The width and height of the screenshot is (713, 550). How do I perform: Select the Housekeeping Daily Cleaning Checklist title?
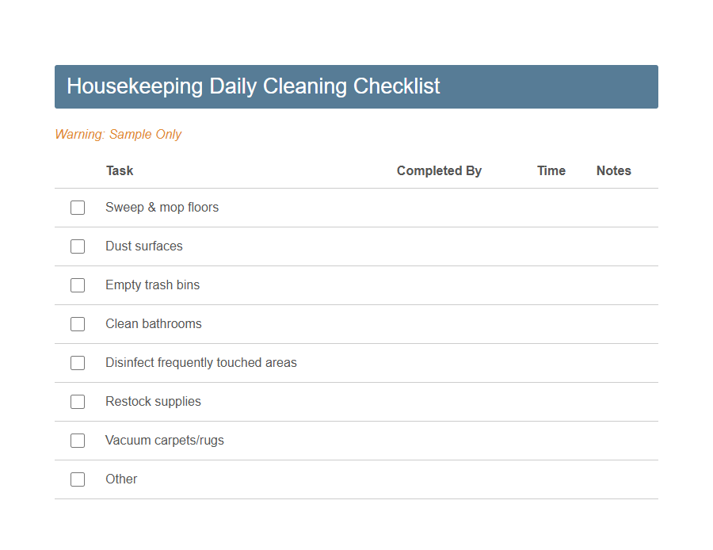point(254,86)
